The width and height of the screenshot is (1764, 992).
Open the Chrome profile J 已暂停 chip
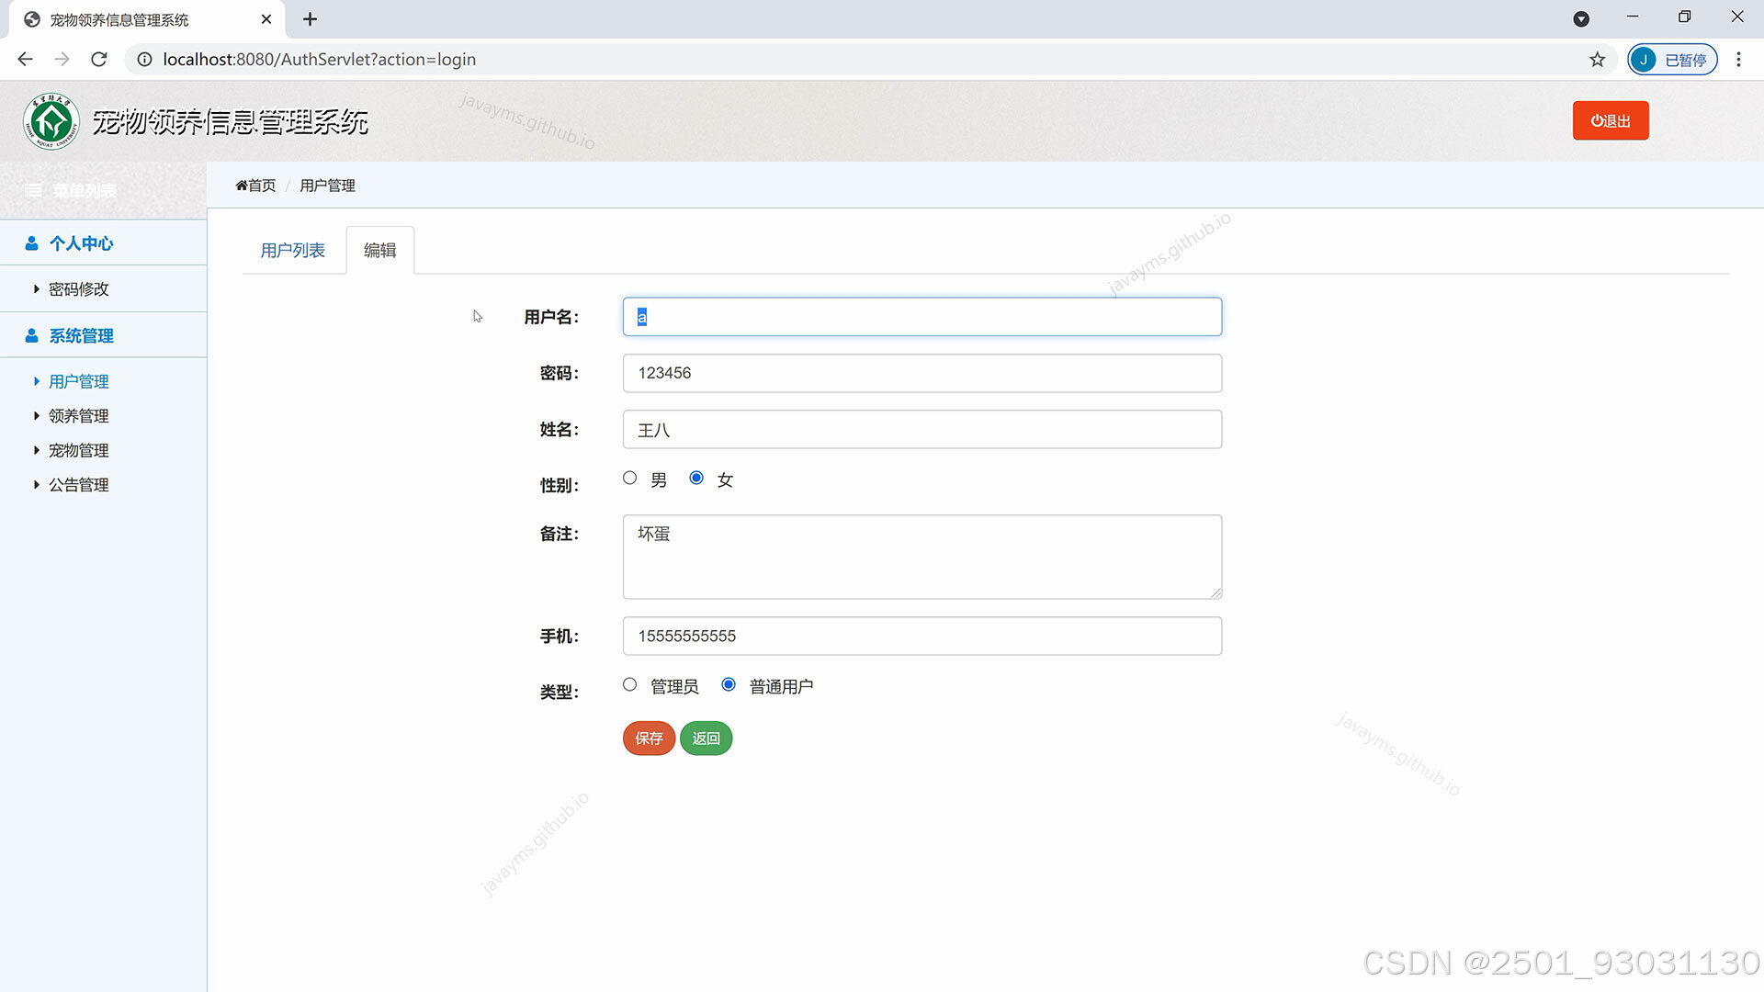pos(1672,60)
